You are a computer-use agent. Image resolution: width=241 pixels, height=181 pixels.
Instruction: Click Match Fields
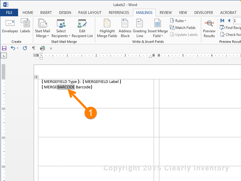coord(183,28)
